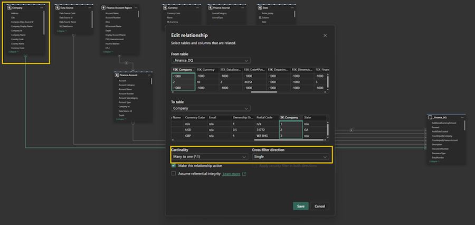The width and height of the screenshot is (475, 225).
Task: Click the Date table header icon
Action: 260,9
